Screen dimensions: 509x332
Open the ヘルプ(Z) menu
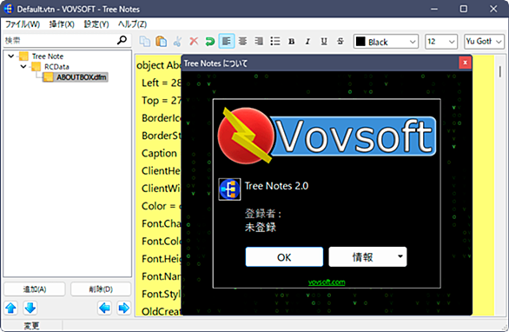click(132, 24)
